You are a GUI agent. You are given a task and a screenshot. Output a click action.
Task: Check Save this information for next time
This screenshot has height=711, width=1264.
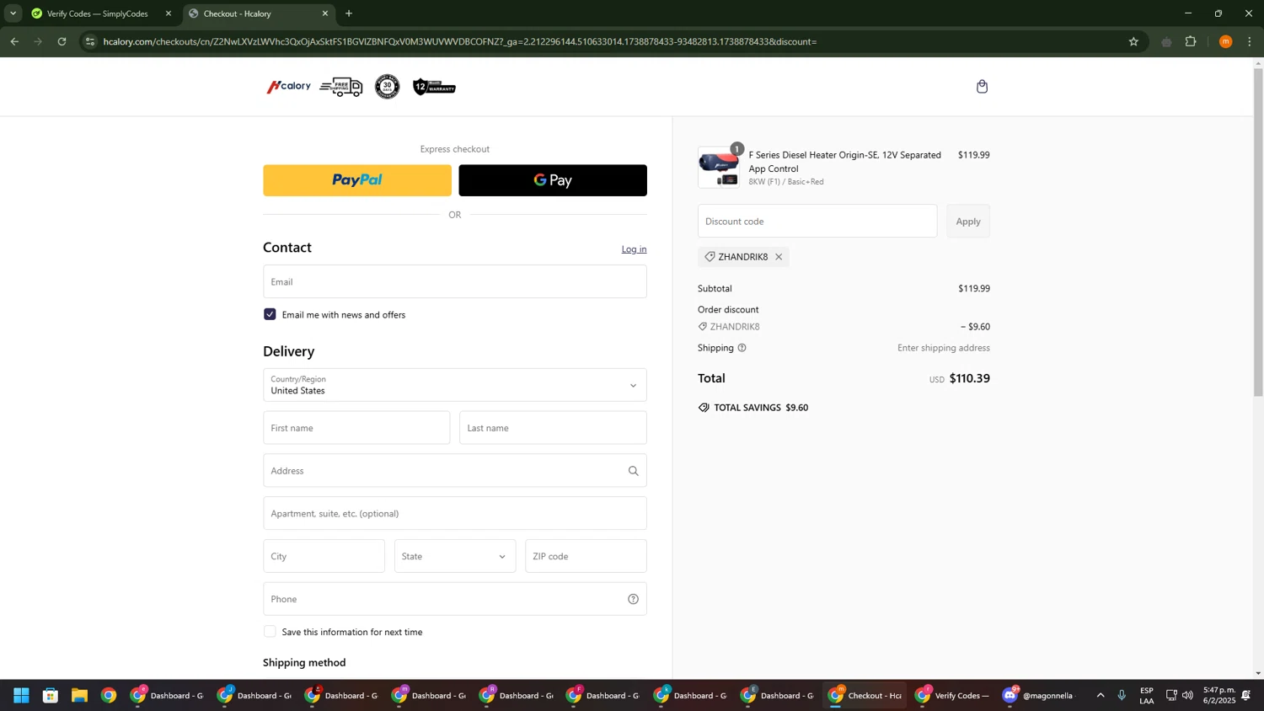click(270, 632)
